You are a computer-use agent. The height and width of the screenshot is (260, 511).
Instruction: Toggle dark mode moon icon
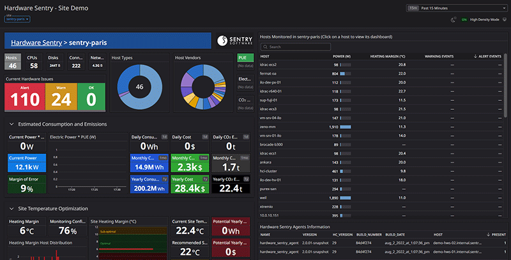pyautogui.click(x=453, y=20)
